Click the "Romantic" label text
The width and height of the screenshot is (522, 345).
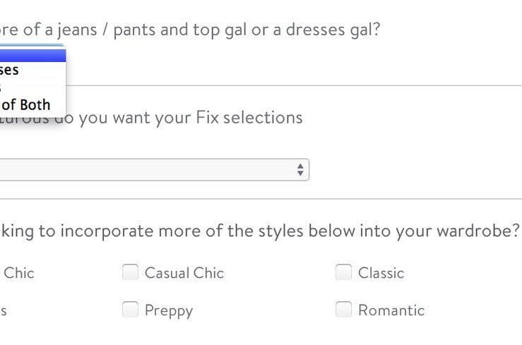coord(391,310)
